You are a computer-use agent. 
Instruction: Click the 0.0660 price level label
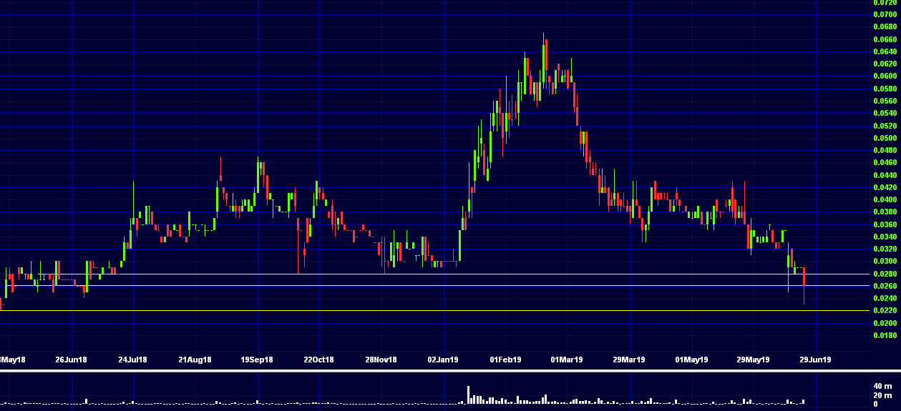pos(885,39)
